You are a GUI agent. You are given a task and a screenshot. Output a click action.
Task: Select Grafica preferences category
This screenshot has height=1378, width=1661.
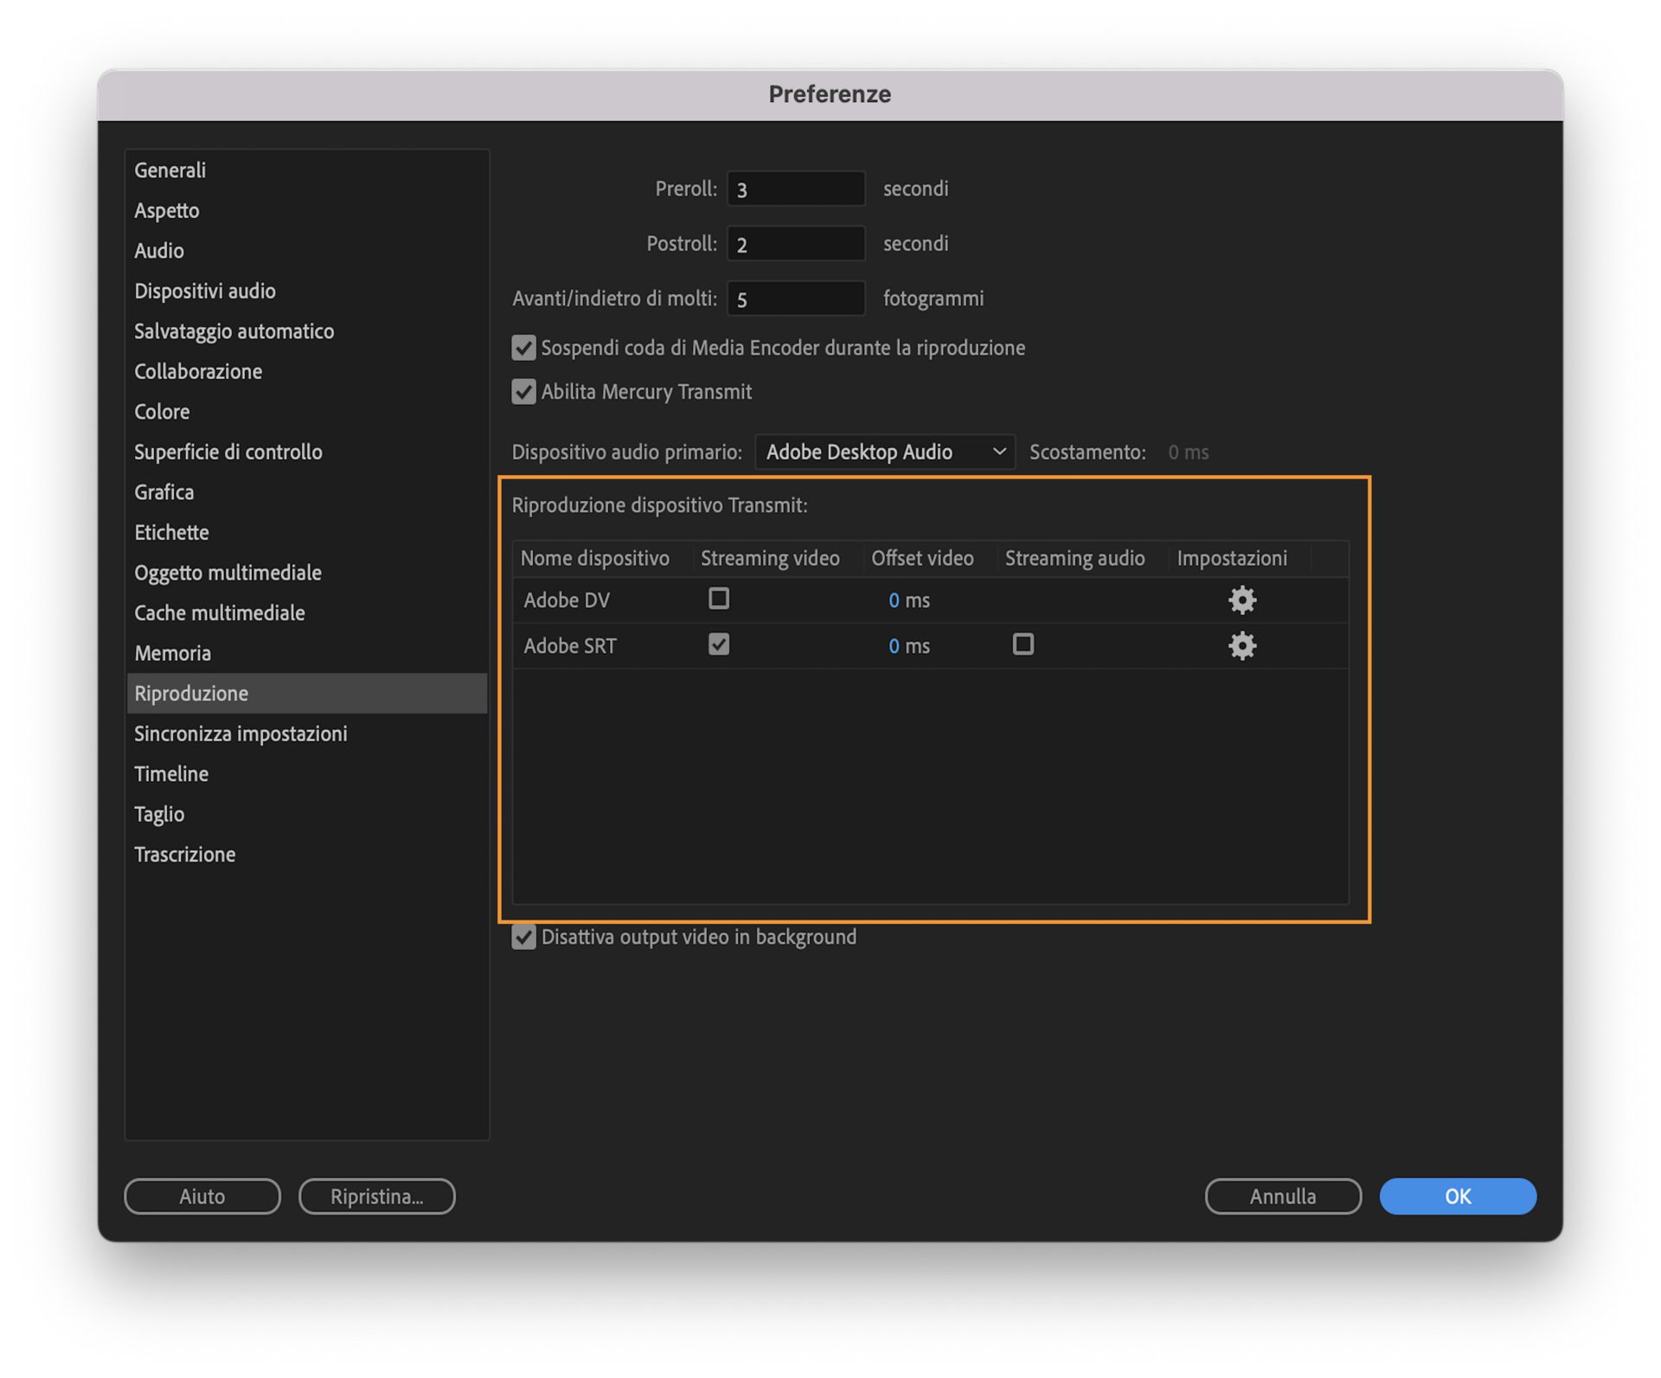point(307,492)
